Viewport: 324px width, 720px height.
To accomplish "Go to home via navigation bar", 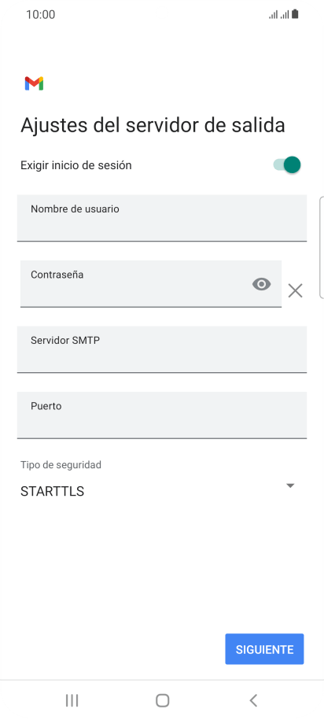I will coord(163,700).
